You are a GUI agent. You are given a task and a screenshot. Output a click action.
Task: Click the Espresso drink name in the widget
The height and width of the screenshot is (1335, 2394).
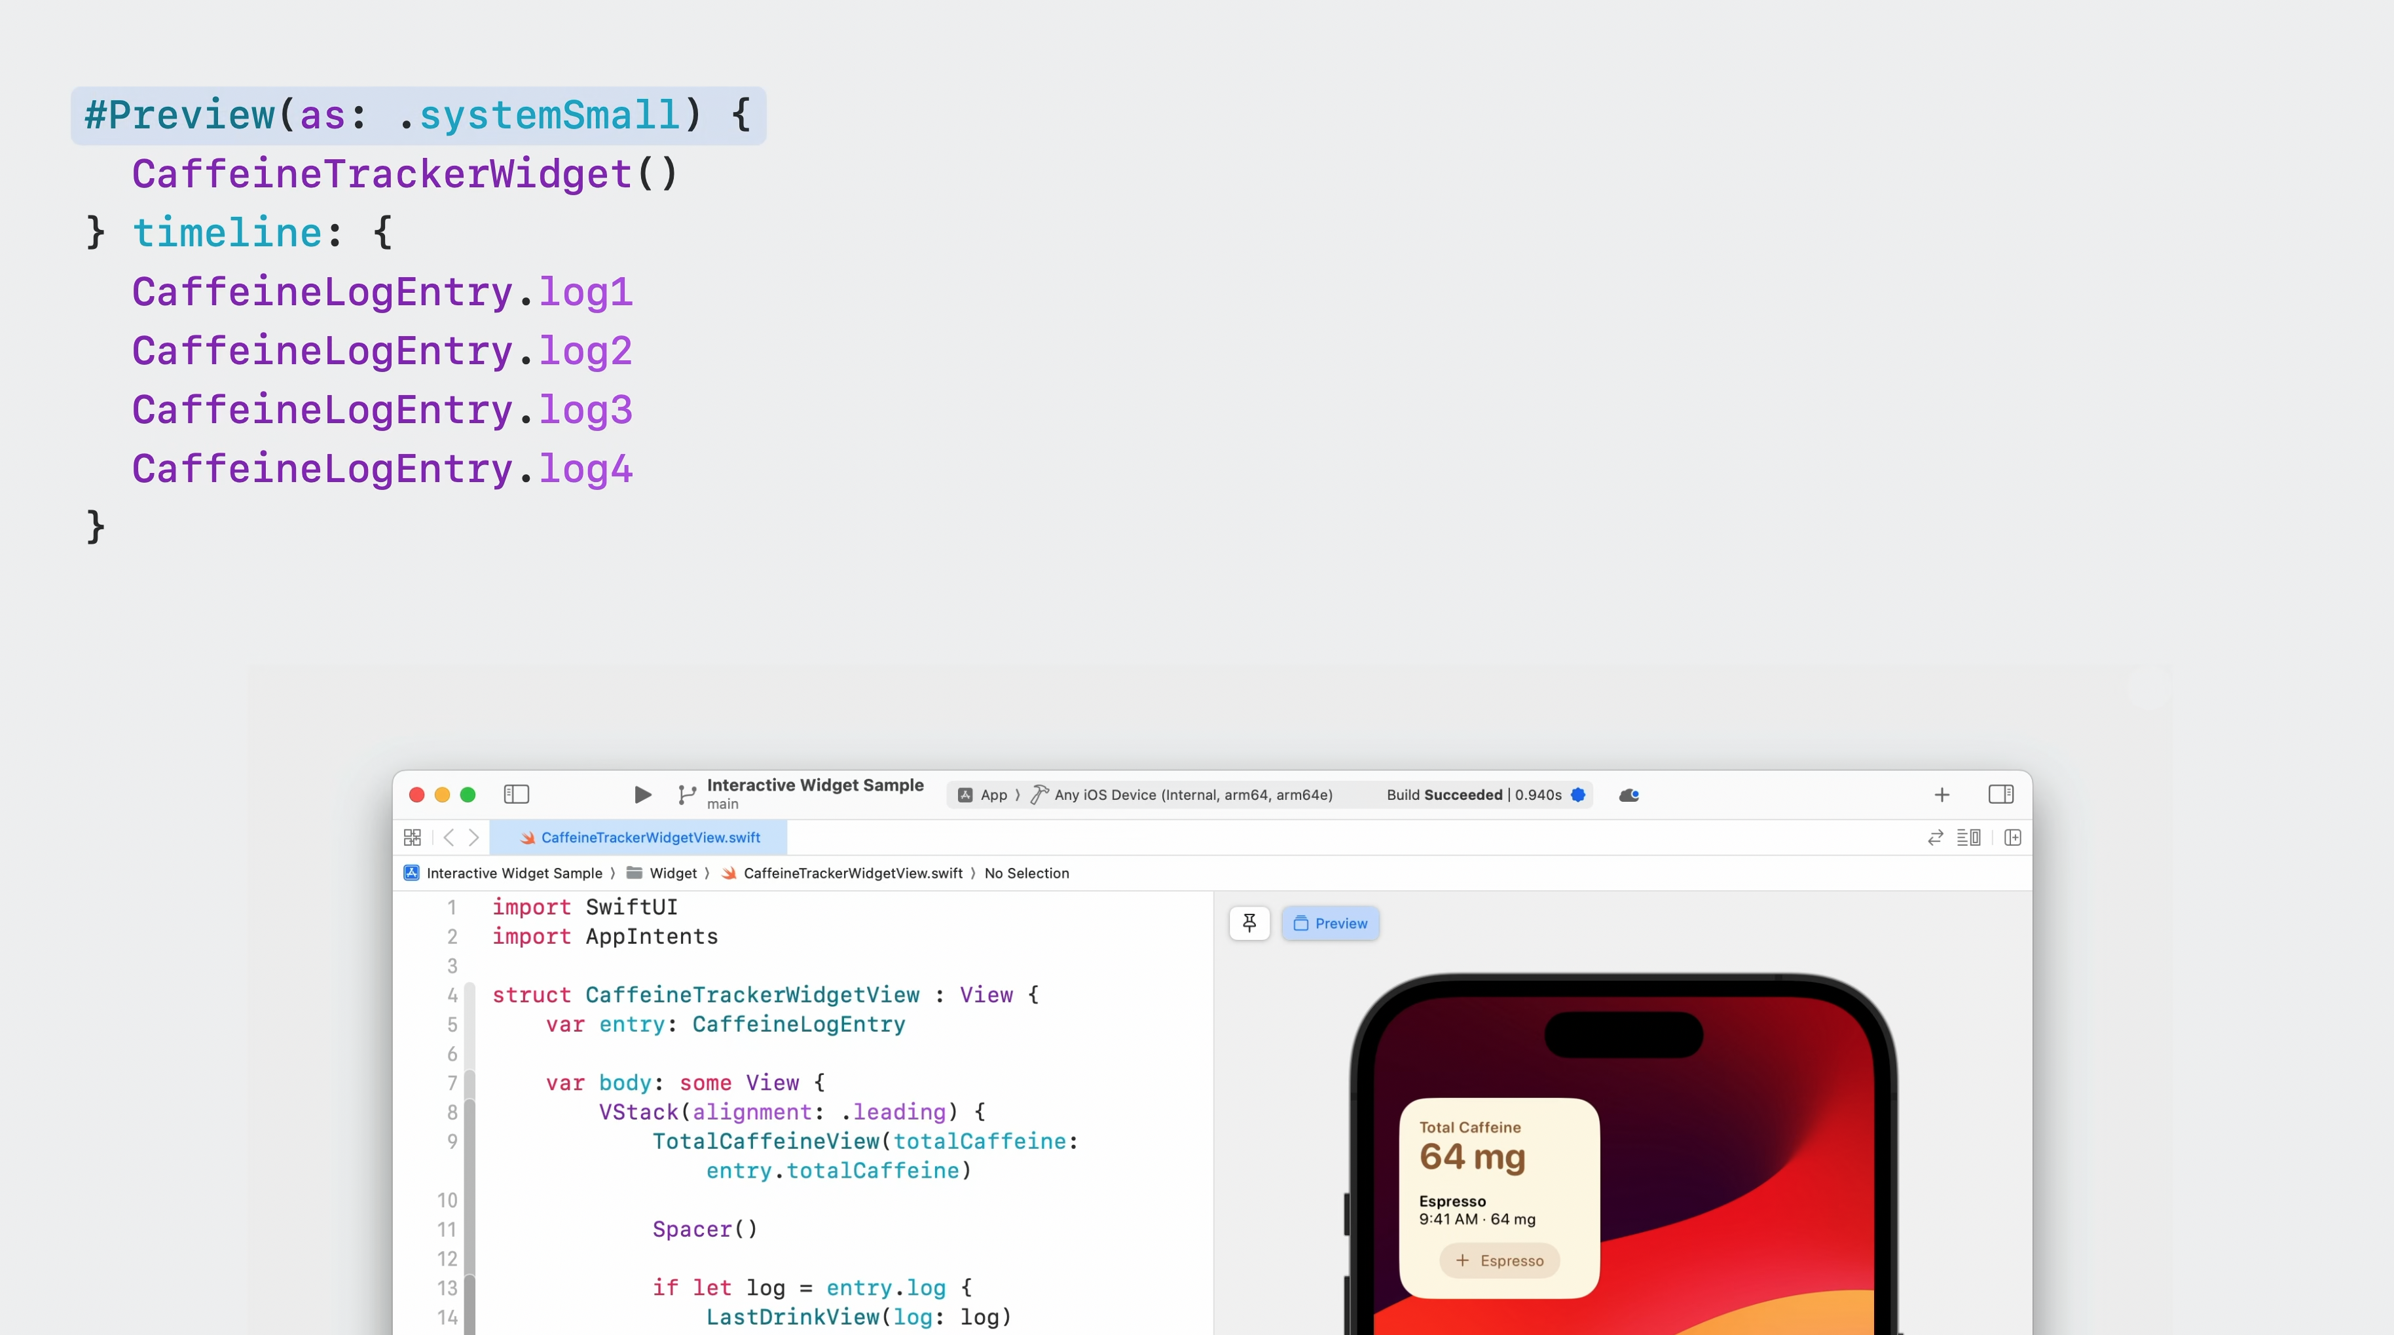(1452, 1201)
